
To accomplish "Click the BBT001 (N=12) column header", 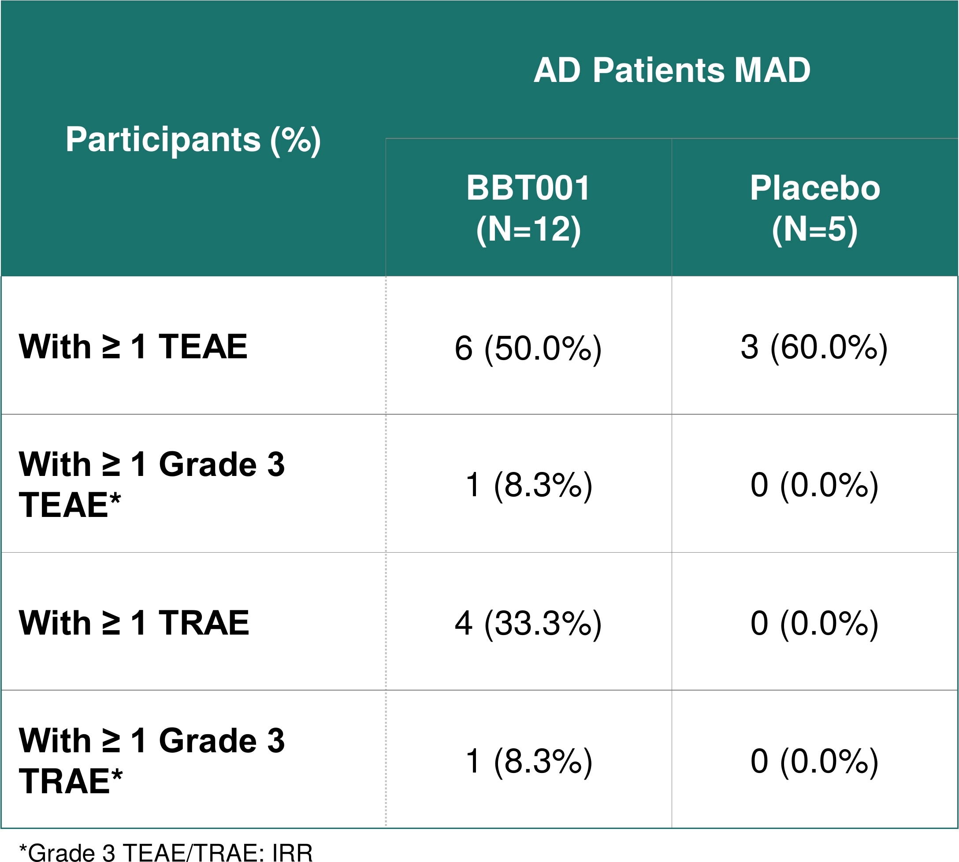I will pos(528,208).
